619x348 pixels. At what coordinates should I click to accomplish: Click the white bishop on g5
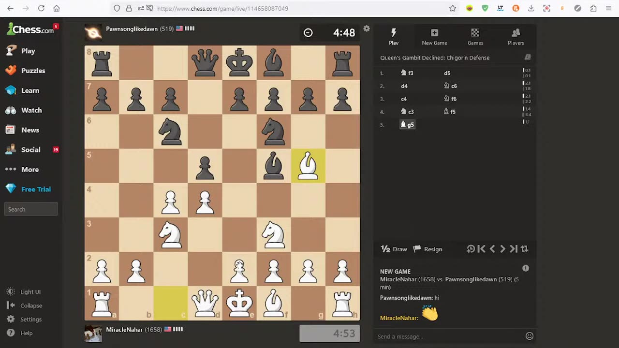point(308,166)
